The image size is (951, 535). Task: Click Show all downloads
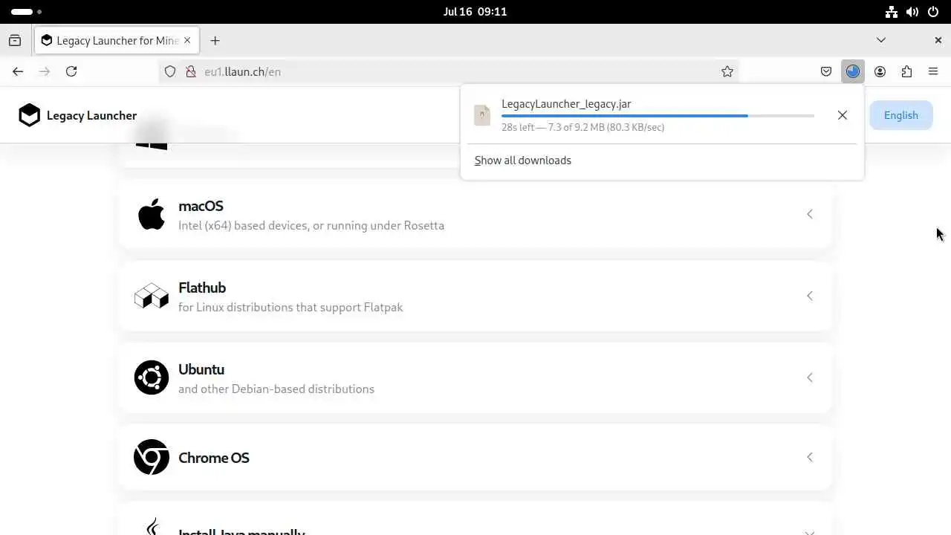[x=523, y=160]
